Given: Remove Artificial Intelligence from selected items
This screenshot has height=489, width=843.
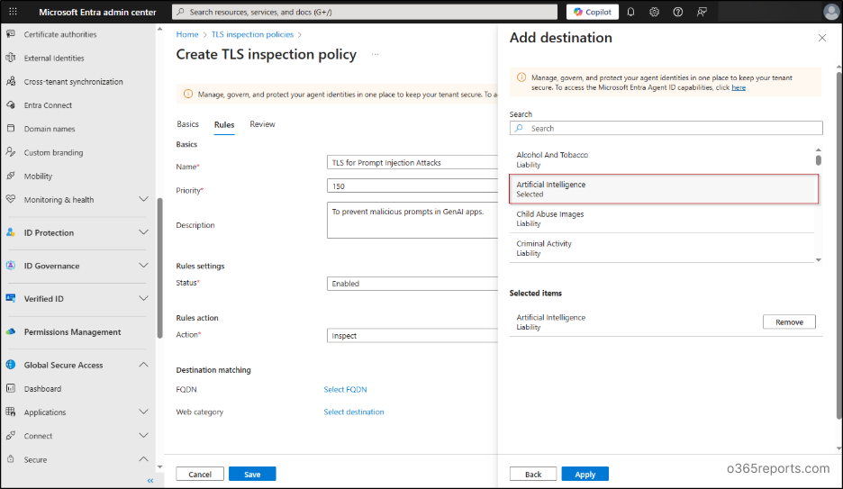Looking at the screenshot, I should 789,321.
